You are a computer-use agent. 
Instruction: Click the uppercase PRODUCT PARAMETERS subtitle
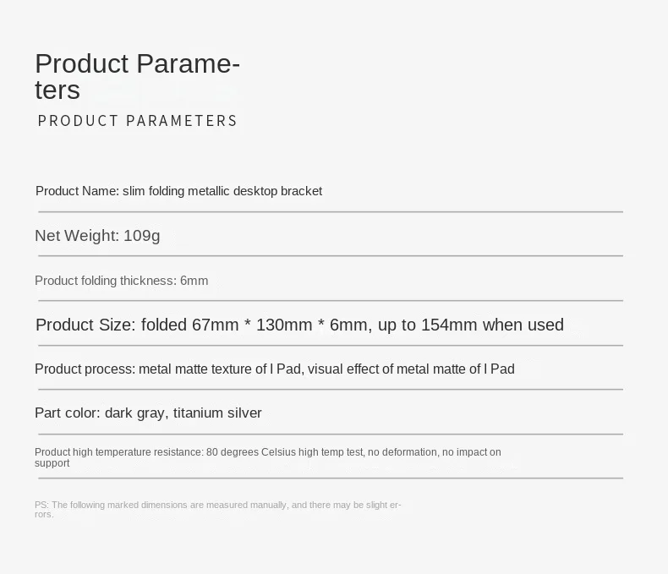(x=138, y=121)
